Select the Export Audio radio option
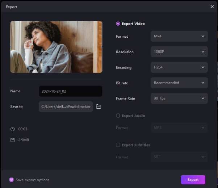218x188 pixels. tap(118, 116)
